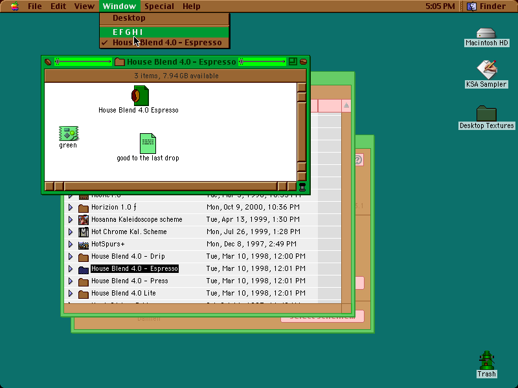This screenshot has width=518, height=388.
Task: Click the Mon, Dec 8, 1997, 2:49 PM date
Action: tap(251, 244)
